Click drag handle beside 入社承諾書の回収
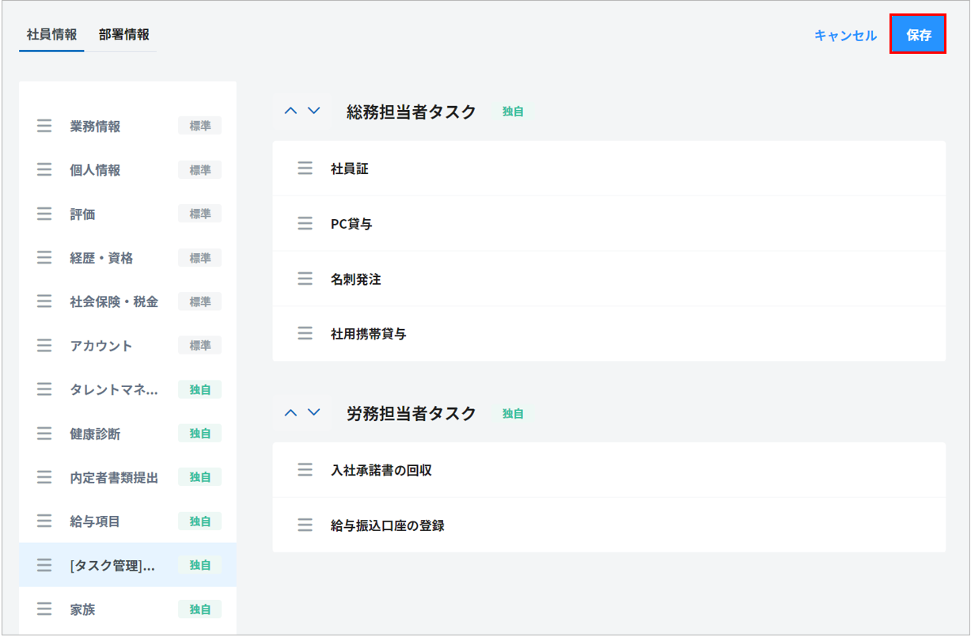Screen dimensions: 971x637 coord(305,470)
